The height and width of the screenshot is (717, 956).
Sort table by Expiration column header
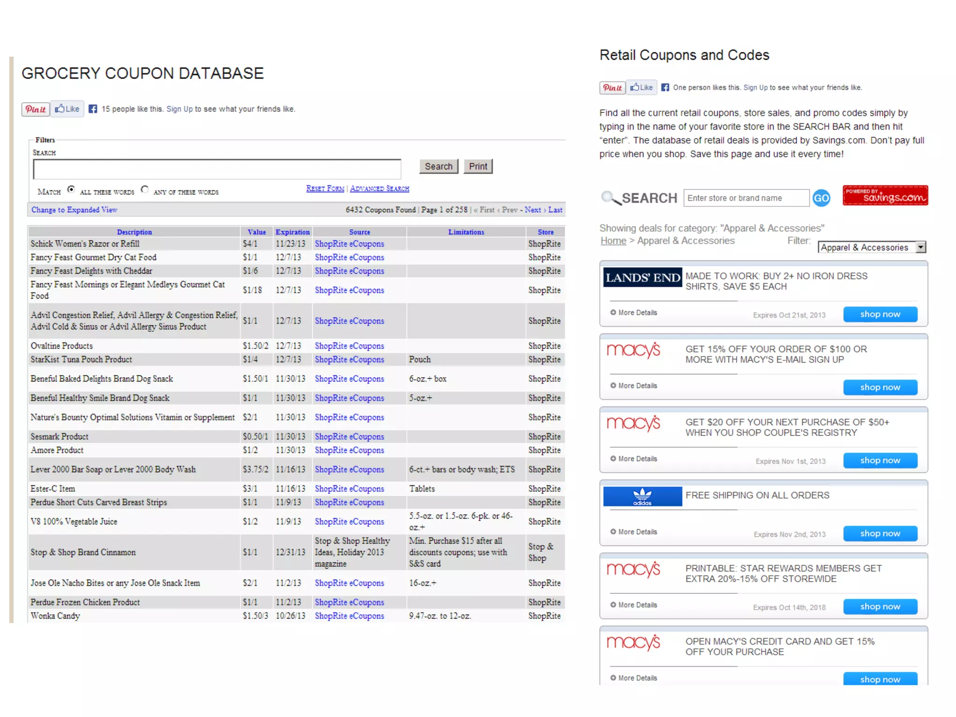(292, 232)
